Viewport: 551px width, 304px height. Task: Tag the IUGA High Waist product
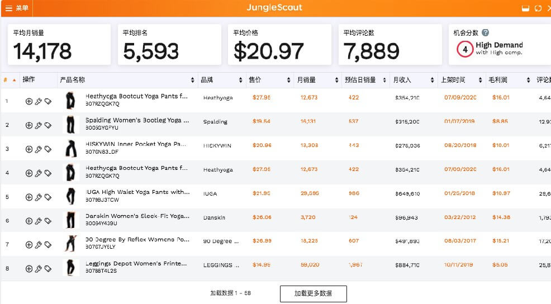point(48,197)
